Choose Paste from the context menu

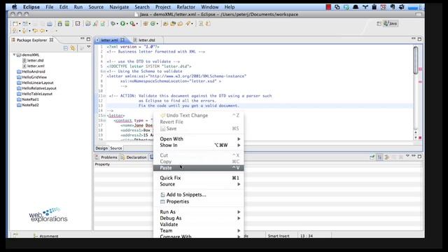(x=199, y=168)
